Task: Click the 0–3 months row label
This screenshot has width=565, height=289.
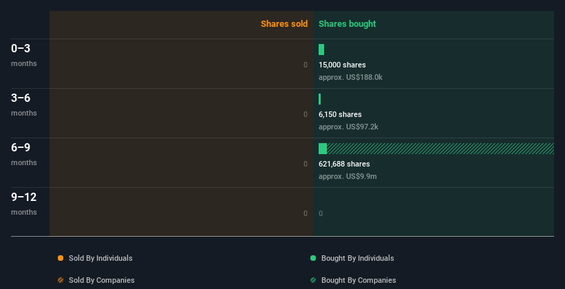Action: [24, 55]
